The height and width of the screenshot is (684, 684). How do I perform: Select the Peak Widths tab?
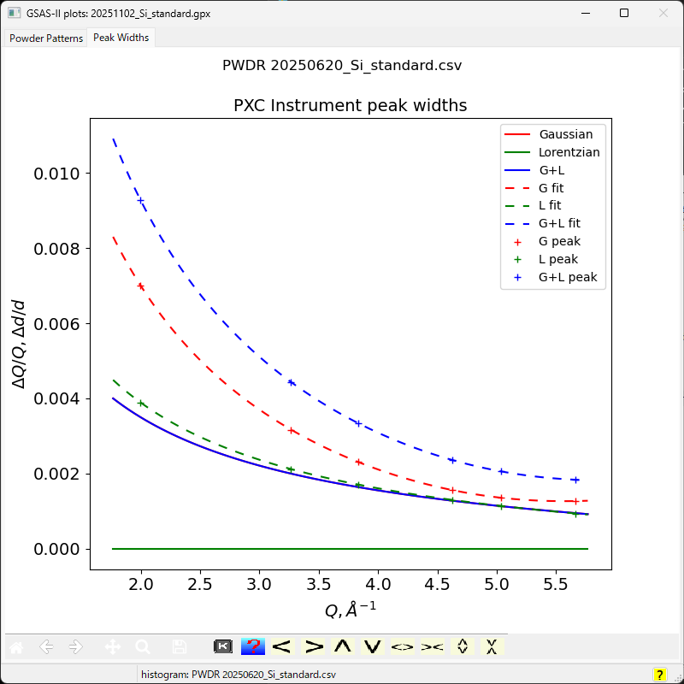[121, 38]
